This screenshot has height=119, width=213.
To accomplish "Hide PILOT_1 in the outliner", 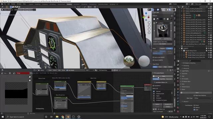I will click(x=209, y=13).
